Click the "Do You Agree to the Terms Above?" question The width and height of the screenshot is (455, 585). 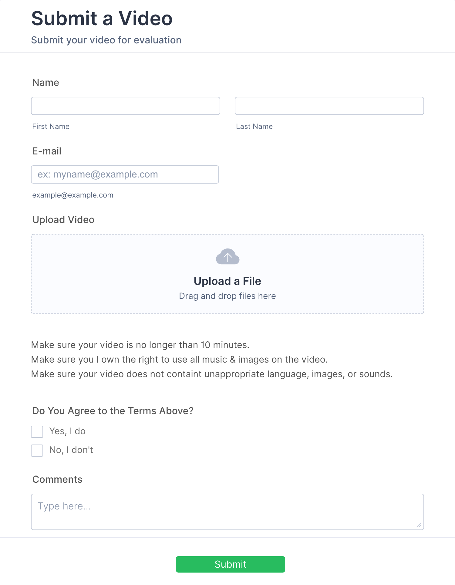click(113, 411)
